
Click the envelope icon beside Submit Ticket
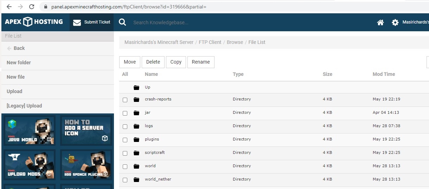click(77, 22)
